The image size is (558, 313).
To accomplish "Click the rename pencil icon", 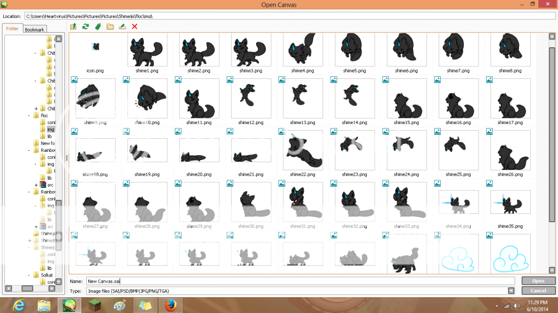I will pyautogui.click(x=122, y=26).
